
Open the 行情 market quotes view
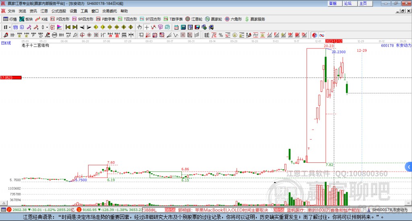click(10, 19)
